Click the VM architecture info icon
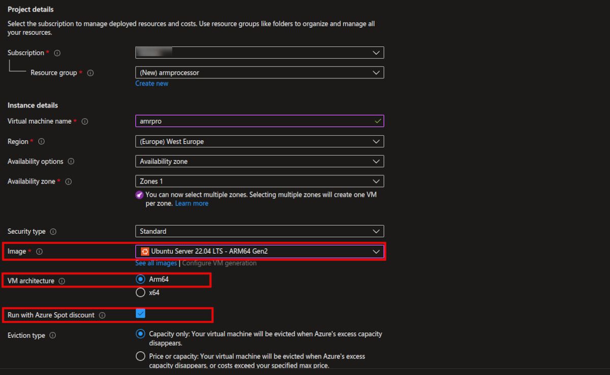The width and height of the screenshot is (610, 375). point(62,281)
